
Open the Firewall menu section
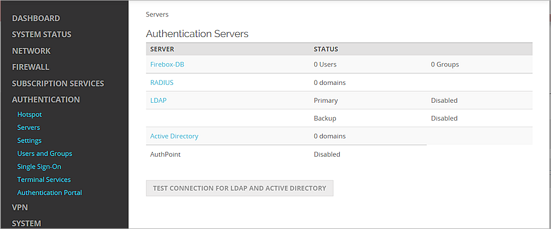click(x=30, y=67)
